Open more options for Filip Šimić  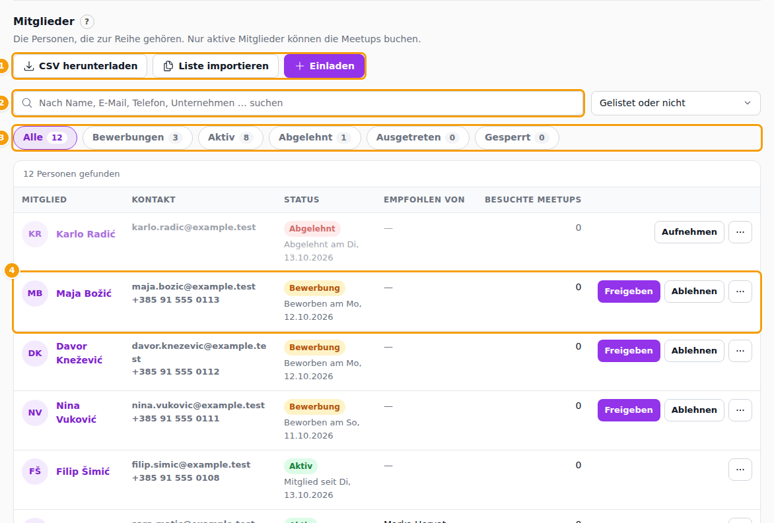740,470
